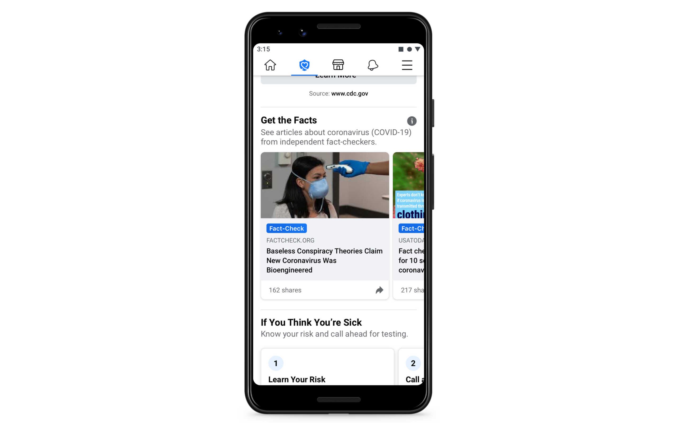Open the Marketplace store icon
The height and width of the screenshot is (427, 677).
point(338,65)
